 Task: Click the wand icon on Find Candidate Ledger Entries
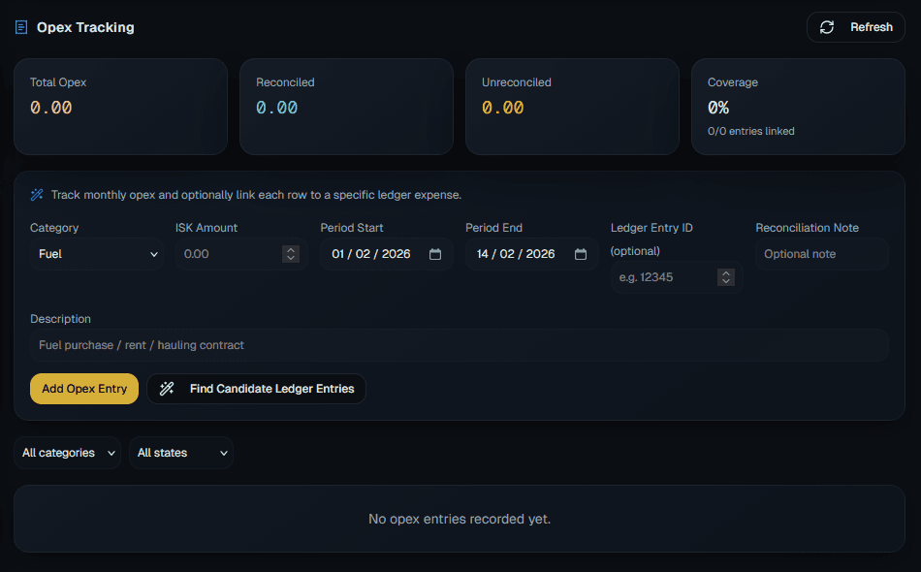pos(167,389)
